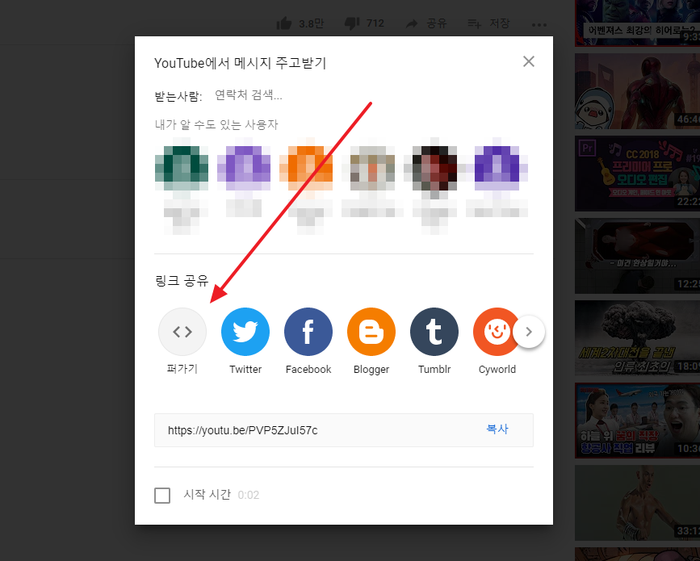
Task: Open the 33:12 duration video thumbnail
Action: click(638, 503)
